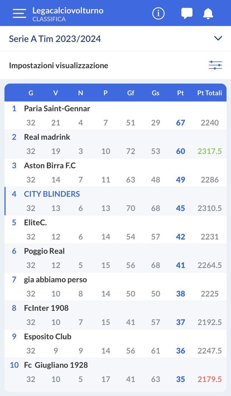Tap the Impostazioni visualizzazione label
Image resolution: width=231 pixels, height=396 pixels.
pyautogui.click(x=58, y=66)
